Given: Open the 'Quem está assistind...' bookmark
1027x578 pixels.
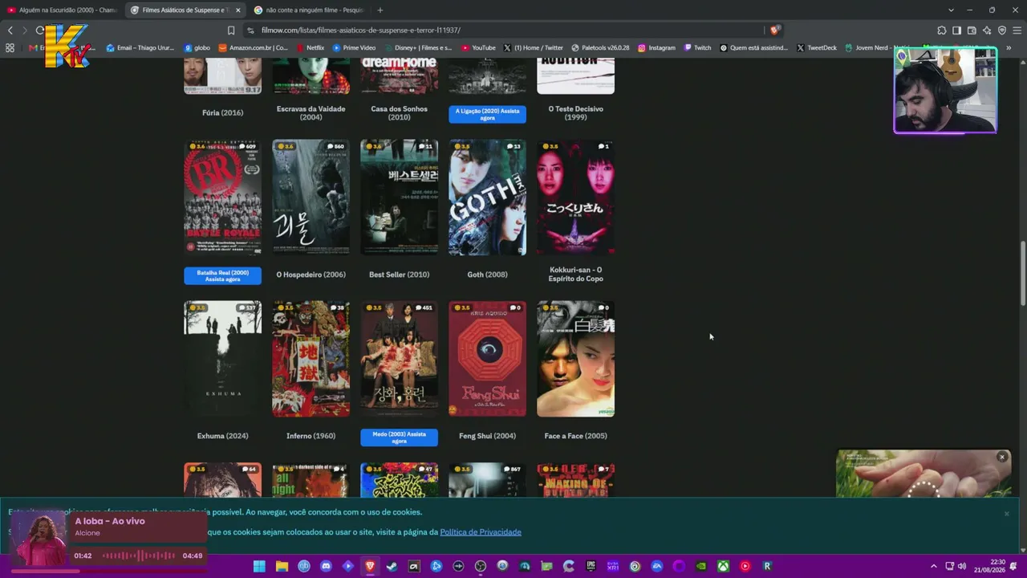Looking at the screenshot, I should tap(754, 47).
